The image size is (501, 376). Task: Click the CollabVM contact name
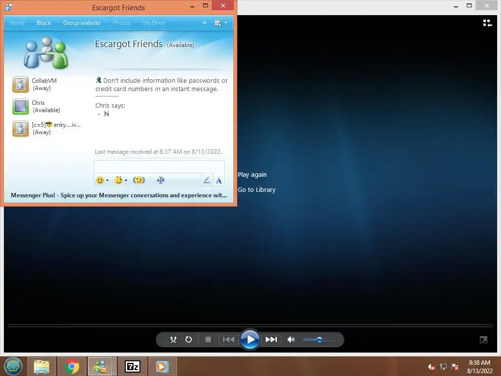point(44,81)
